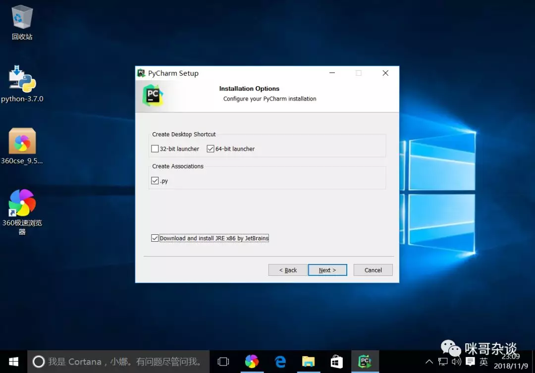Open Microsoft Store from the taskbar
Viewport: 535px width, 373px height.
(x=337, y=362)
